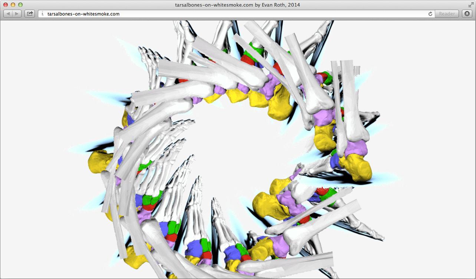Viewport: 476px width, 279px height.
Task: Open the Share button in the toolbar
Action: tap(30, 14)
